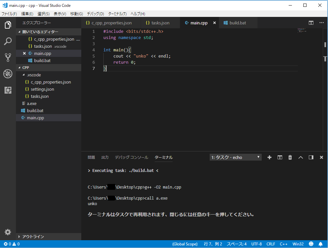Collapse the CPP folder section
The width and height of the screenshot is (328, 248).
pyautogui.click(x=48, y=68)
